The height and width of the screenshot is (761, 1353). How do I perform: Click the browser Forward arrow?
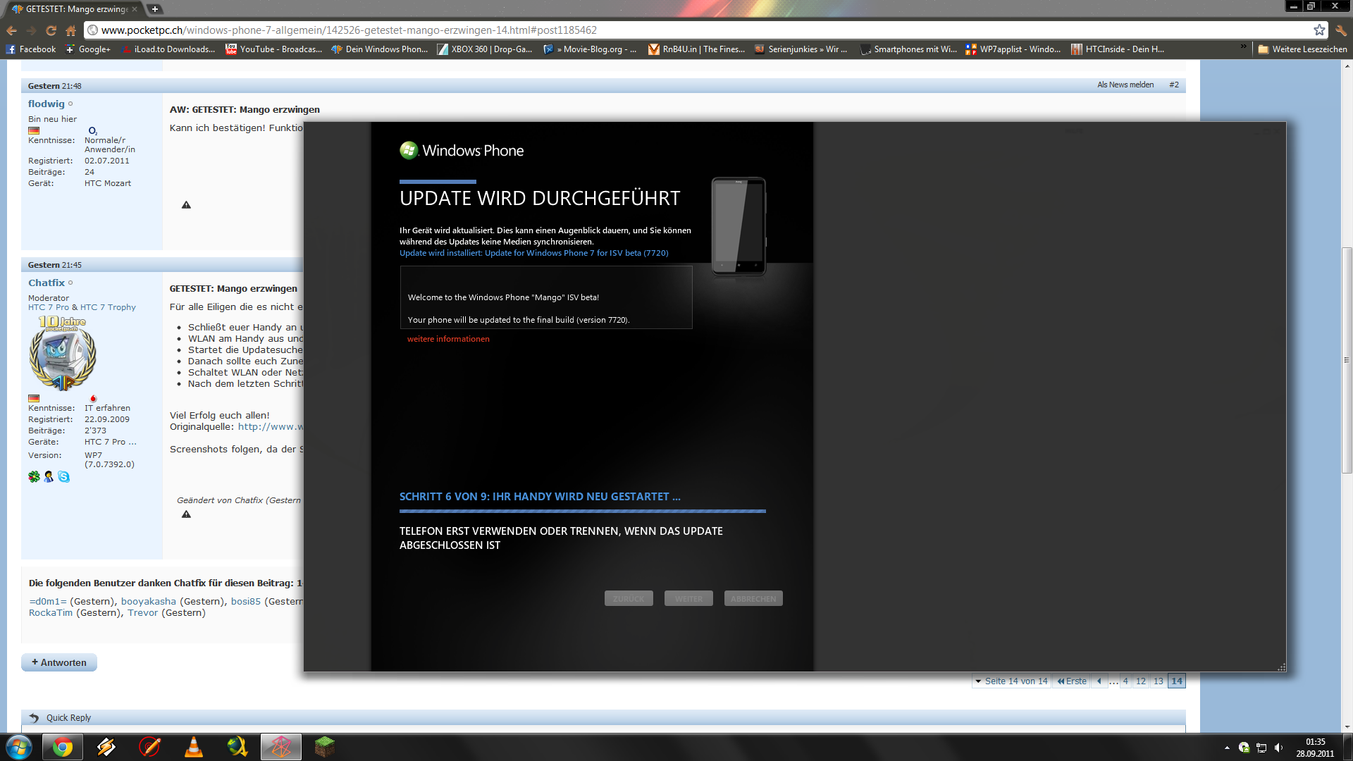tap(31, 30)
